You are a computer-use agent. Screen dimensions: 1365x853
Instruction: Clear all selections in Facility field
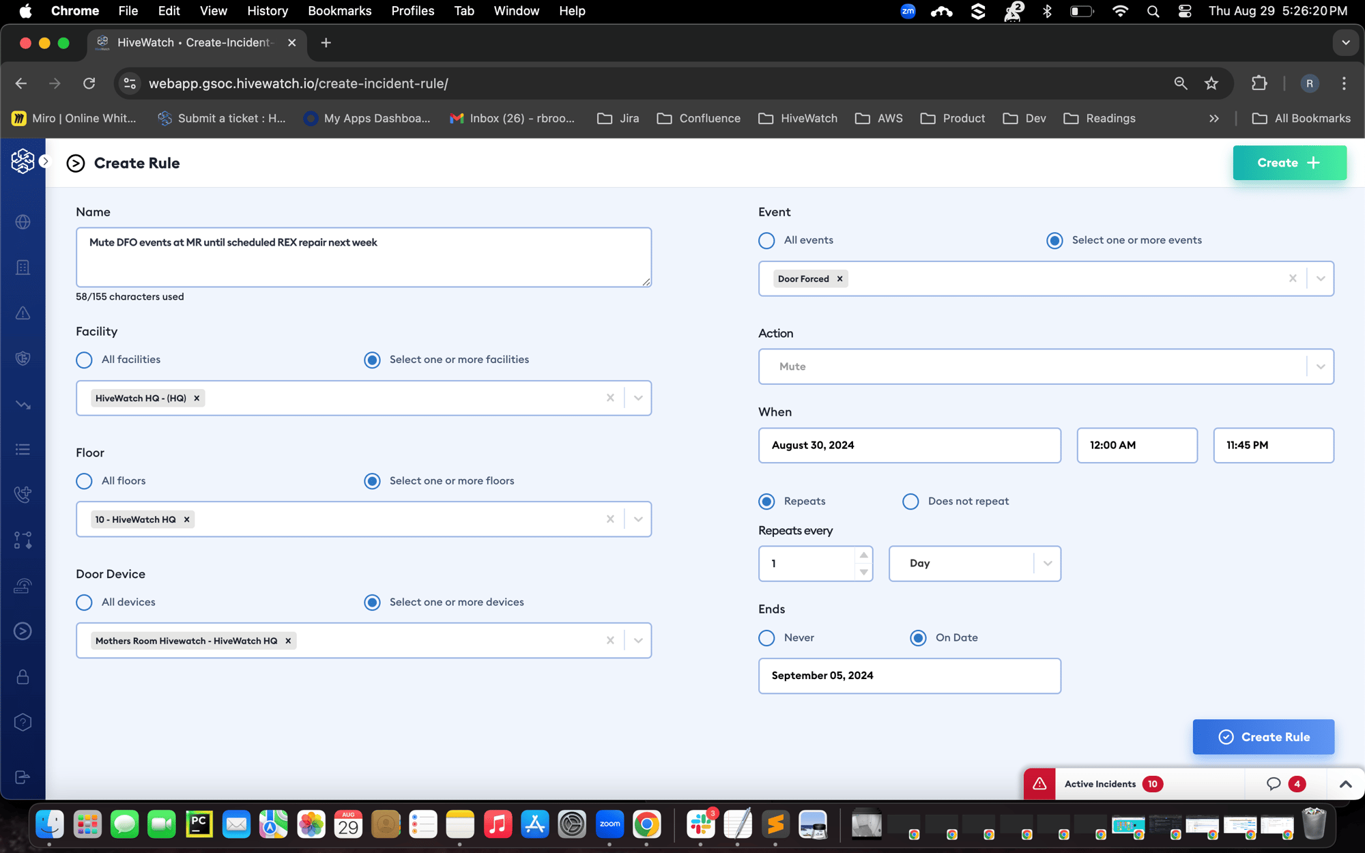[x=610, y=398]
